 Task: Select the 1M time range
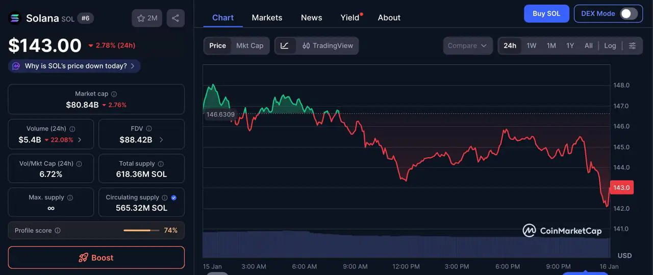551,45
